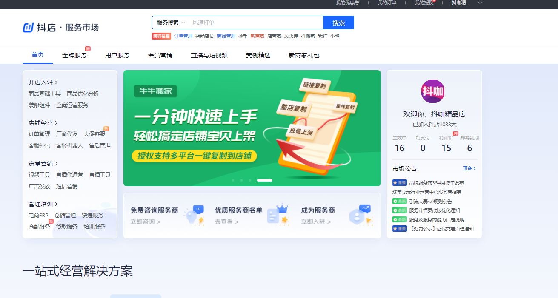Select the active long carousel indicator

[265, 180]
